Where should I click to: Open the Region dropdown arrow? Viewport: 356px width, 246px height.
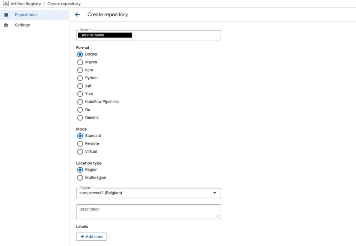tap(215, 193)
